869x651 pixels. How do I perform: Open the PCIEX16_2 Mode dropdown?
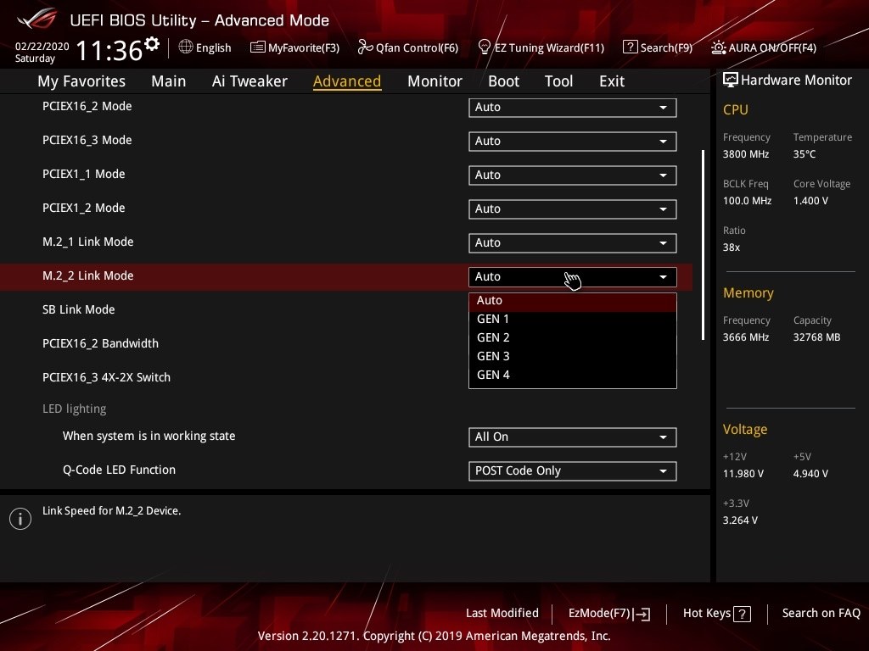[572, 108]
